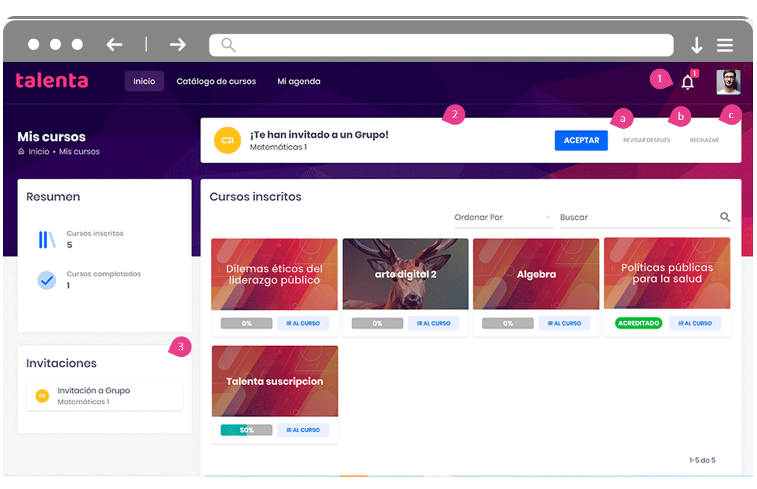
Task: Click the 50% progress bar on Talenta suscripcion
Action: point(245,430)
